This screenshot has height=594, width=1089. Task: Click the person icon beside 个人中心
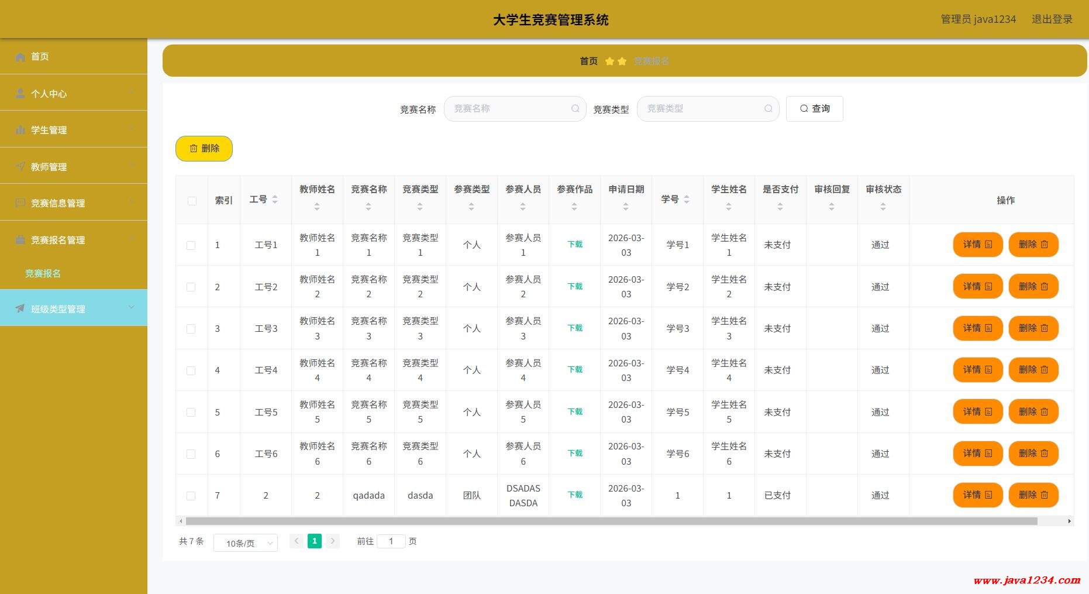click(20, 94)
